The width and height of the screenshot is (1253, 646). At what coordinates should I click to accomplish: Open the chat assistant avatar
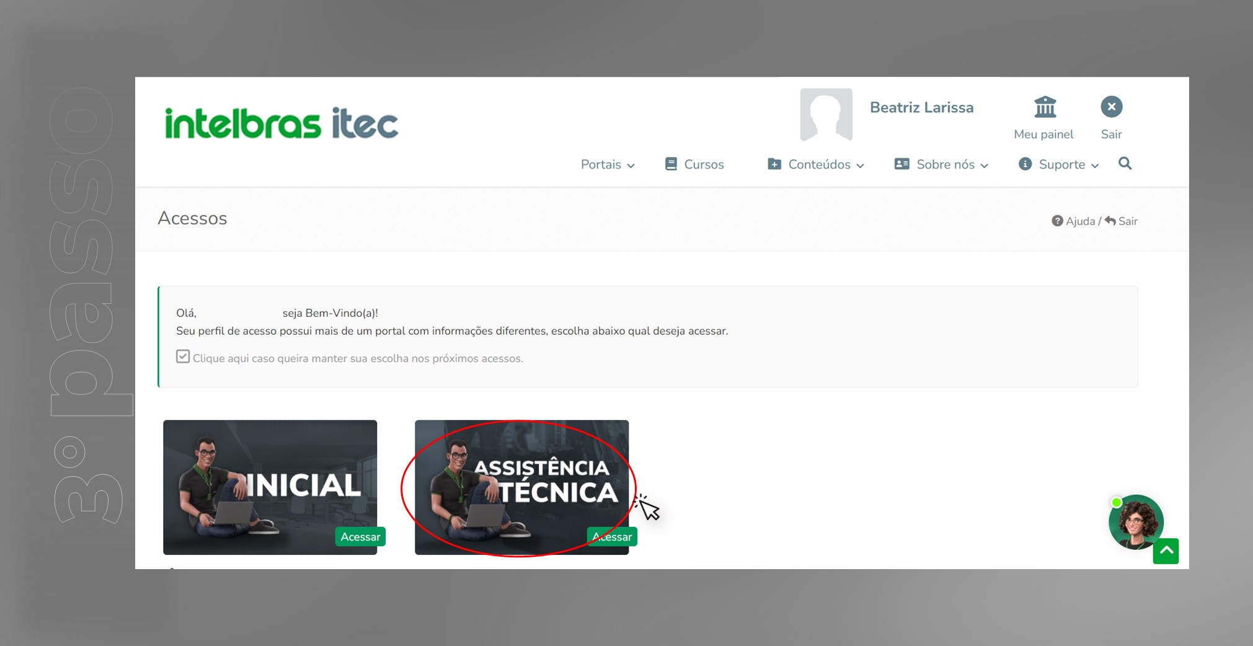[x=1135, y=521]
